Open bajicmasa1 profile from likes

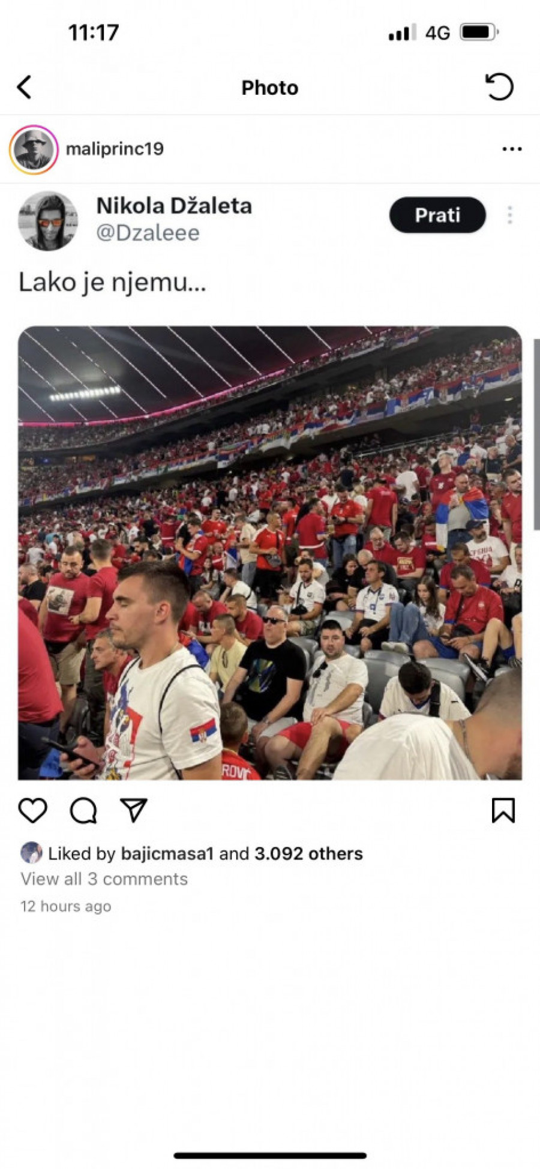tap(167, 853)
